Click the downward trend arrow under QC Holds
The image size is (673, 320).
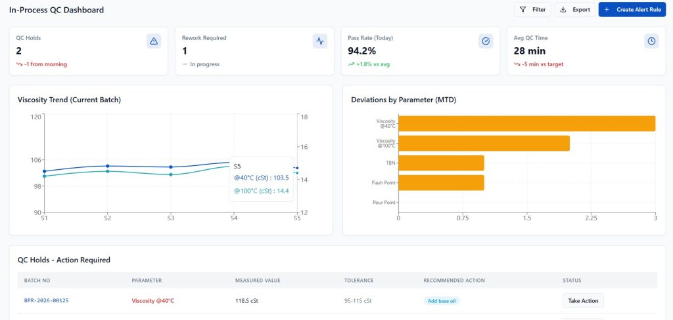point(20,64)
